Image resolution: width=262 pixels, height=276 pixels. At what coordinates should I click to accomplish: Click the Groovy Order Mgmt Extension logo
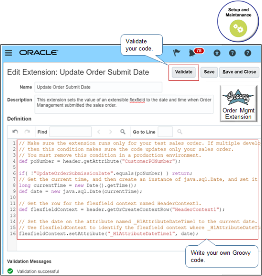pos(238,104)
